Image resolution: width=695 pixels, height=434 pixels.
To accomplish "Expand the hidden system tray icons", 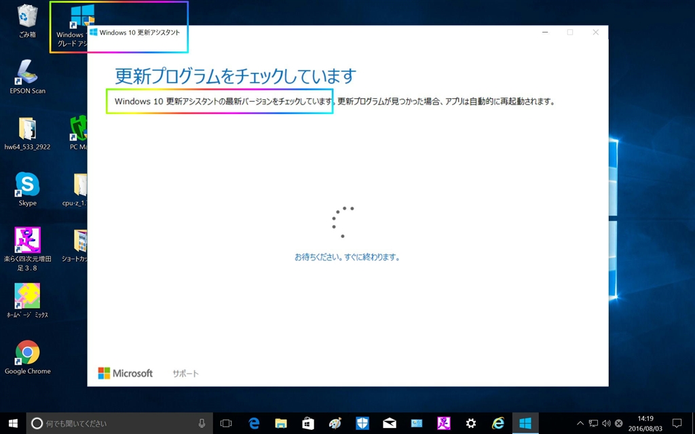I will tap(580, 423).
